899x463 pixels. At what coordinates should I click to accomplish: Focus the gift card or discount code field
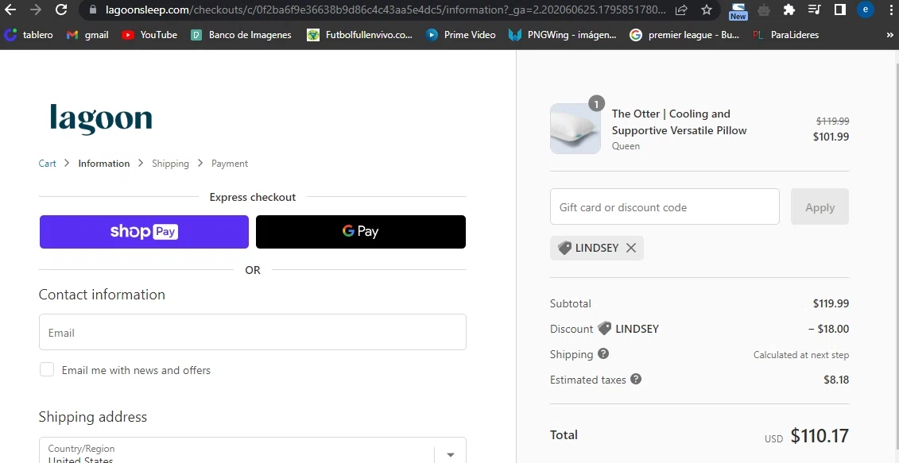665,206
